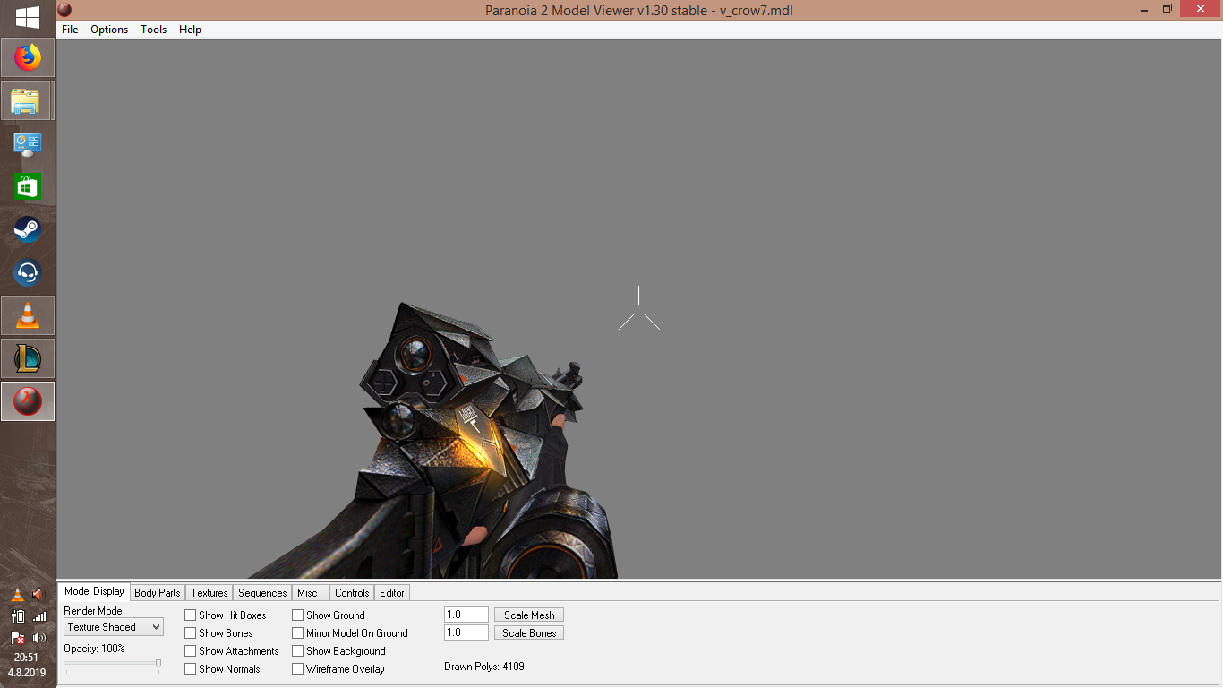Image resolution: width=1223 pixels, height=688 pixels.
Task: Focus the Scale Bones value field
Action: pos(466,633)
